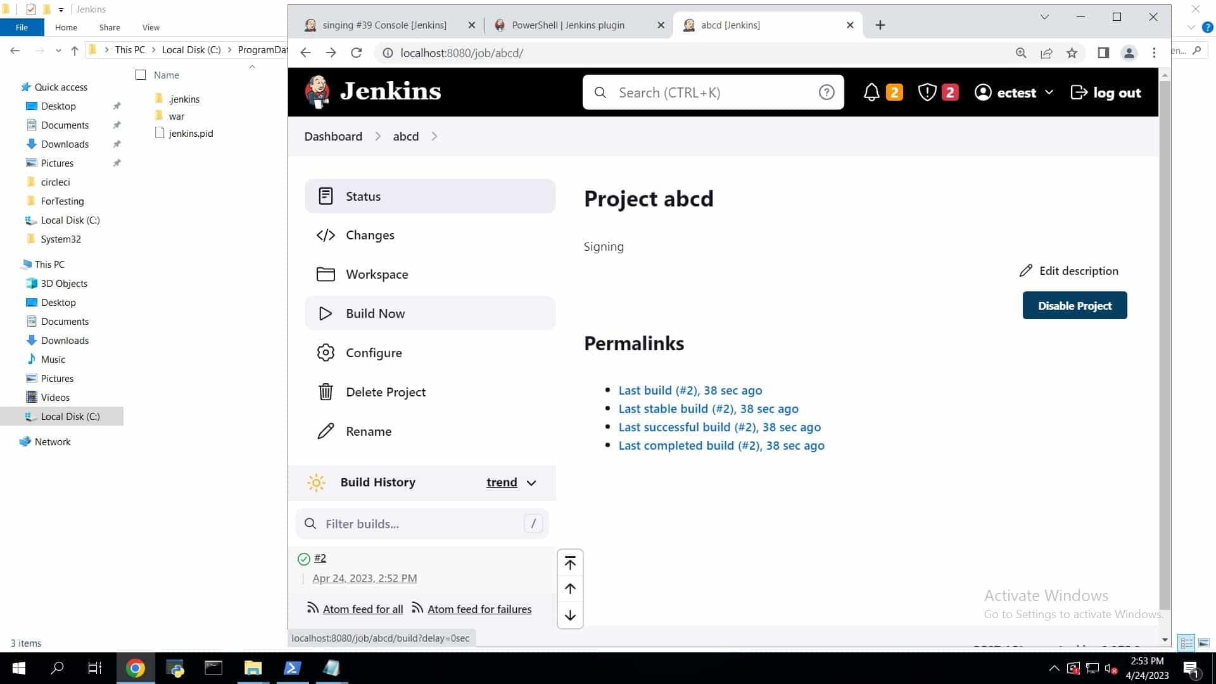1216x684 pixels.
Task: Open Configure via the gear icon
Action: tap(326, 353)
